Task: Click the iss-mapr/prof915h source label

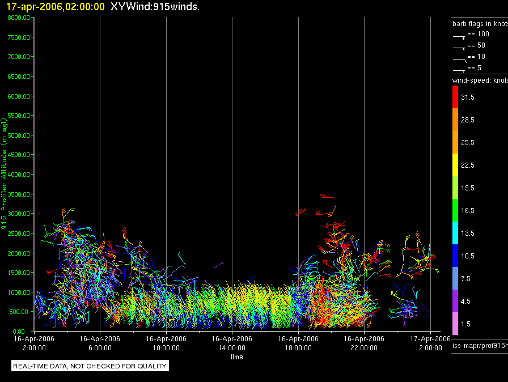Action: (480, 345)
